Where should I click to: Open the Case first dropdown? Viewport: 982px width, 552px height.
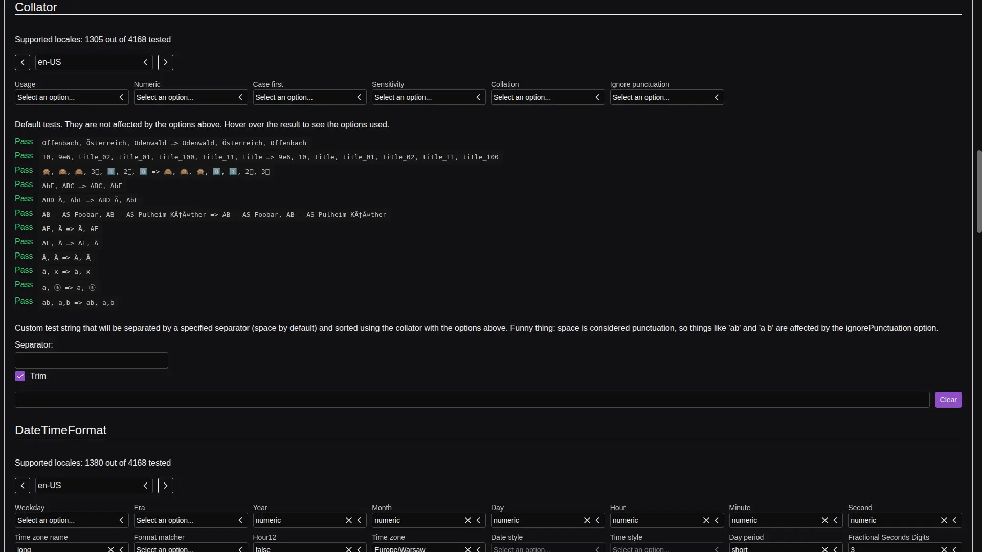pyautogui.click(x=309, y=97)
